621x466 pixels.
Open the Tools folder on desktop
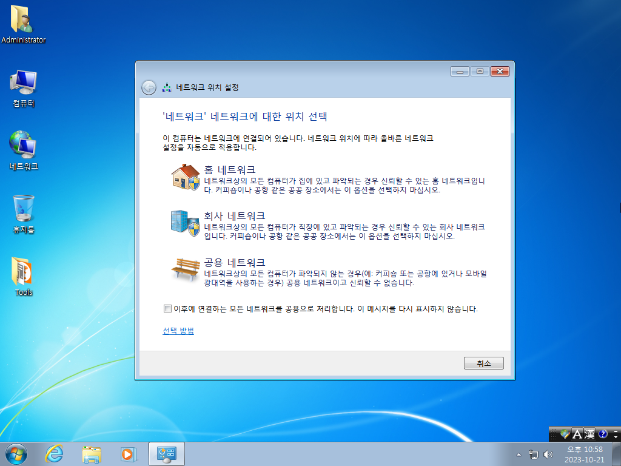pos(24,277)
